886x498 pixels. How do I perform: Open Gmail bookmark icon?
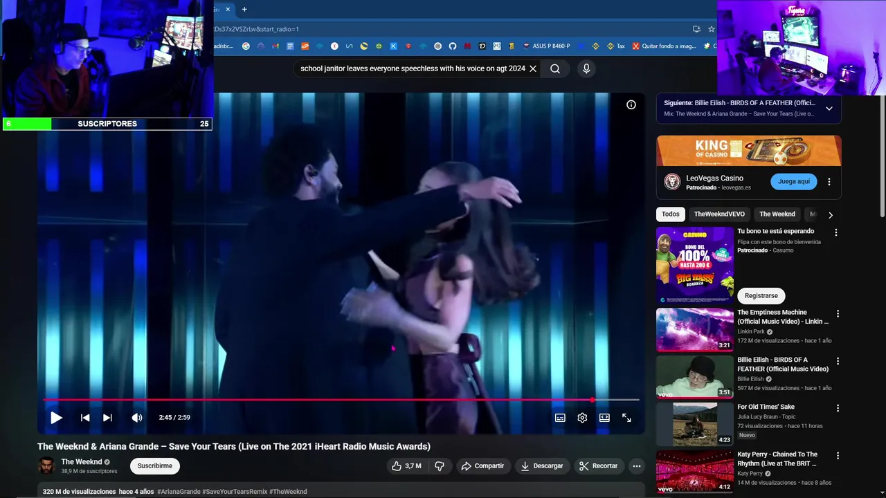[x=275, y=46]
